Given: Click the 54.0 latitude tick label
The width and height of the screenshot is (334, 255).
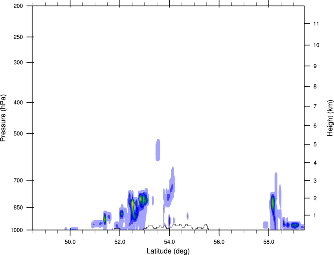Looking at the screenshot, I should (169, 242).
